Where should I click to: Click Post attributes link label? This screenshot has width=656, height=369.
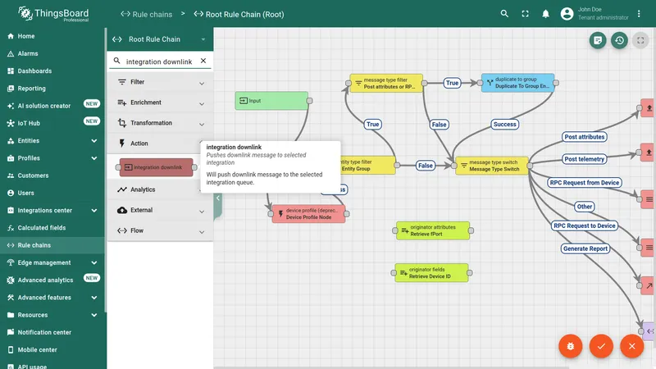[584, 137]
